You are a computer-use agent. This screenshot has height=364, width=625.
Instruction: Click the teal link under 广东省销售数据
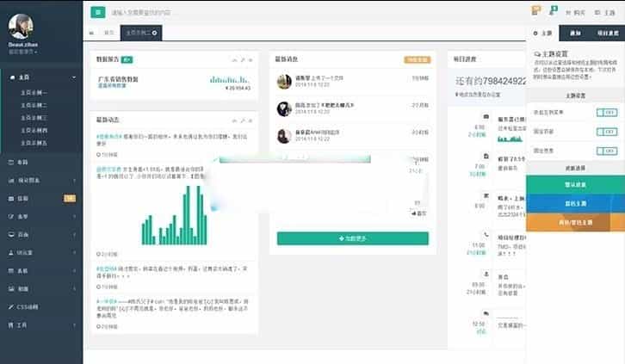[x=112, y=86]
